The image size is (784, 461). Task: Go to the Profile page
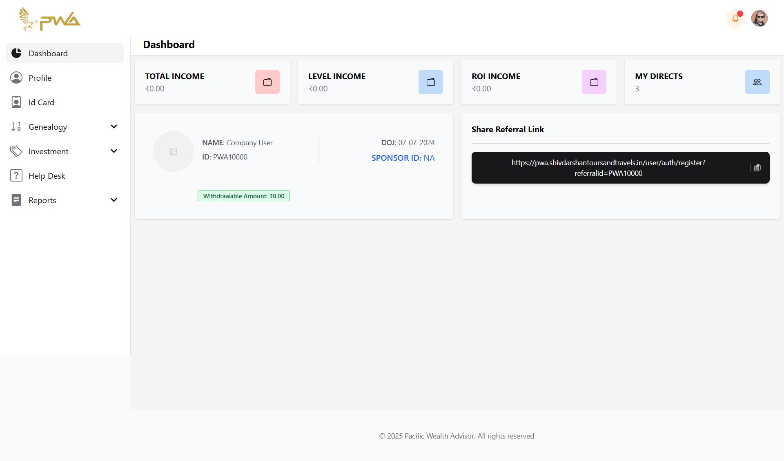pyautogui.click(x=40, y=78)
